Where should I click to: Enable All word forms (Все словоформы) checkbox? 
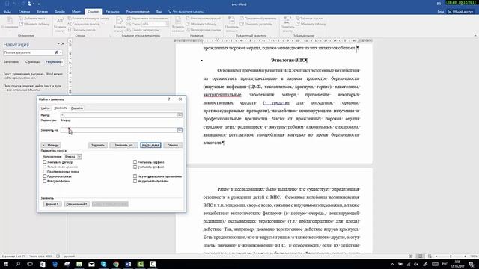[x=45, y=181]
